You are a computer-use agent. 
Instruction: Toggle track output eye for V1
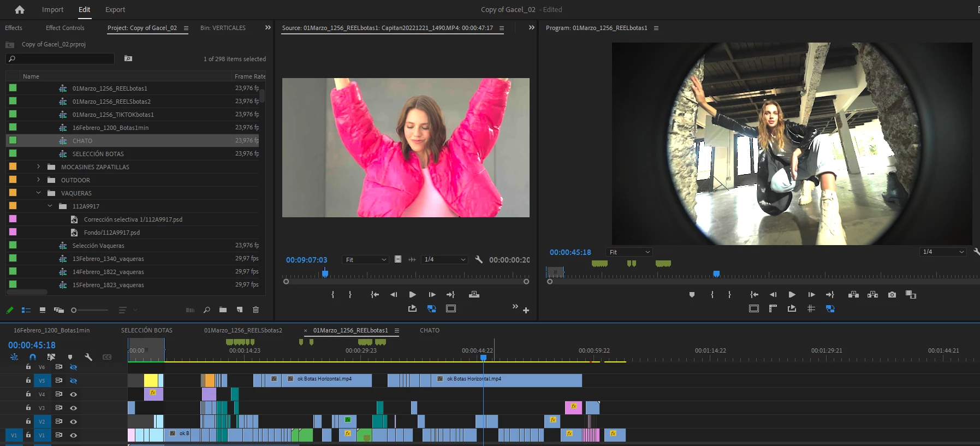(x=73, y=435)
